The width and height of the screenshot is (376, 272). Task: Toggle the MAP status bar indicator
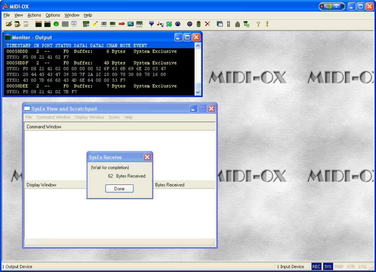339,267
